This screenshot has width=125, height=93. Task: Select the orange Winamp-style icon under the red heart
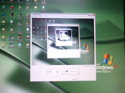coord(28,45)
